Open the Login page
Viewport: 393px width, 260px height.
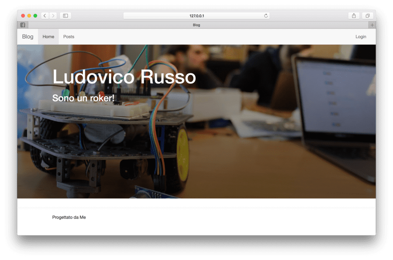tap(361, 36)
